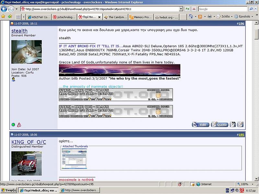
Task: Switch to the overclockers taskbar window
Action: 80,190
